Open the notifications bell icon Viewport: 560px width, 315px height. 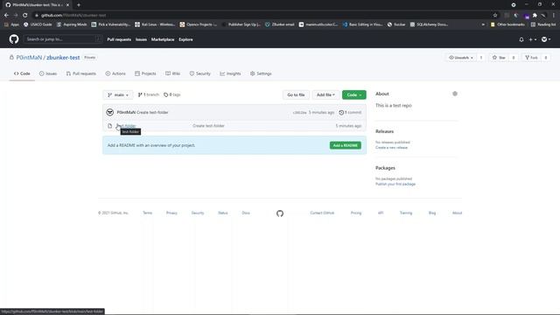521,39
